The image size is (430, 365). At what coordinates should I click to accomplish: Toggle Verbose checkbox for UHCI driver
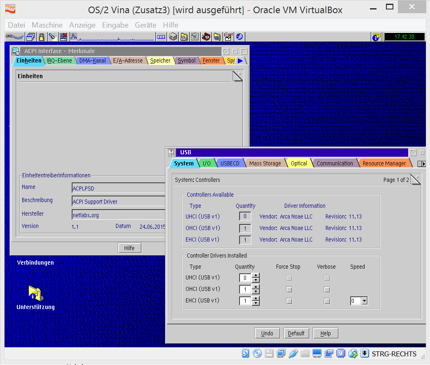pyautogui.click(x=327, y=278)
